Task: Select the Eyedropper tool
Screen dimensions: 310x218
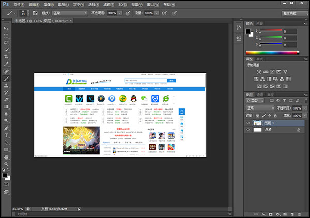Action: (x=6, y=64)
